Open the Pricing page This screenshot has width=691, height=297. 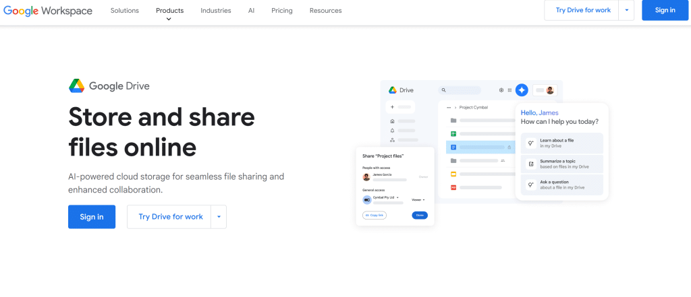[x=282, y=11]
